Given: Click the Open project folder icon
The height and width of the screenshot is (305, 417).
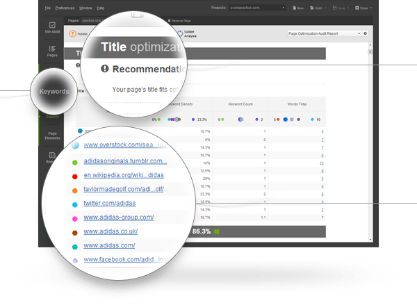Looking at the screenshot, I should pos(311,8).
